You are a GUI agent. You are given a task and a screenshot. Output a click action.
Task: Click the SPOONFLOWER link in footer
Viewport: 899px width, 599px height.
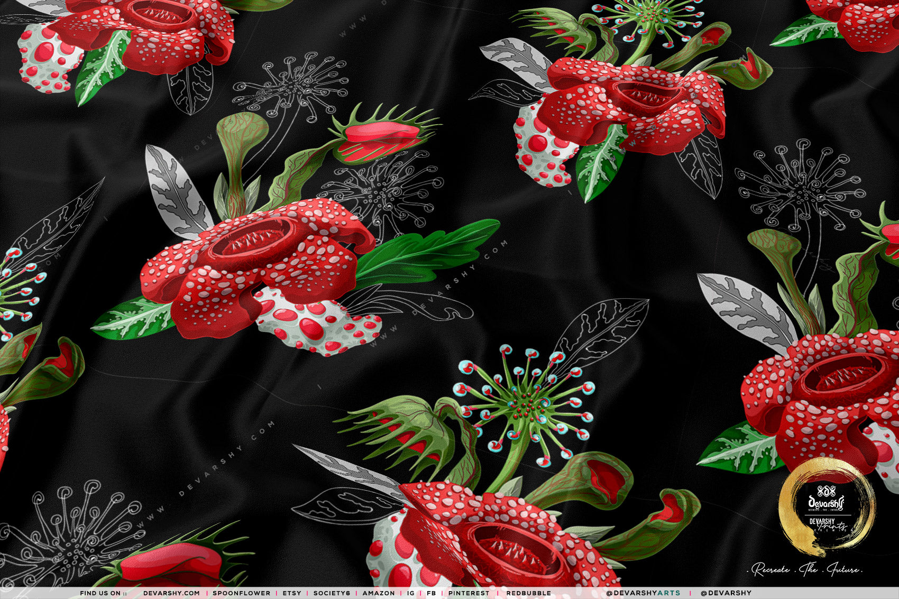[x=241, y=593]
